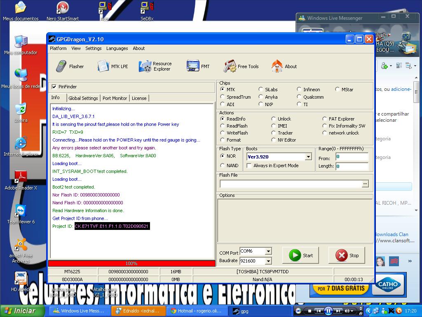Choose network unlock action

325,133
